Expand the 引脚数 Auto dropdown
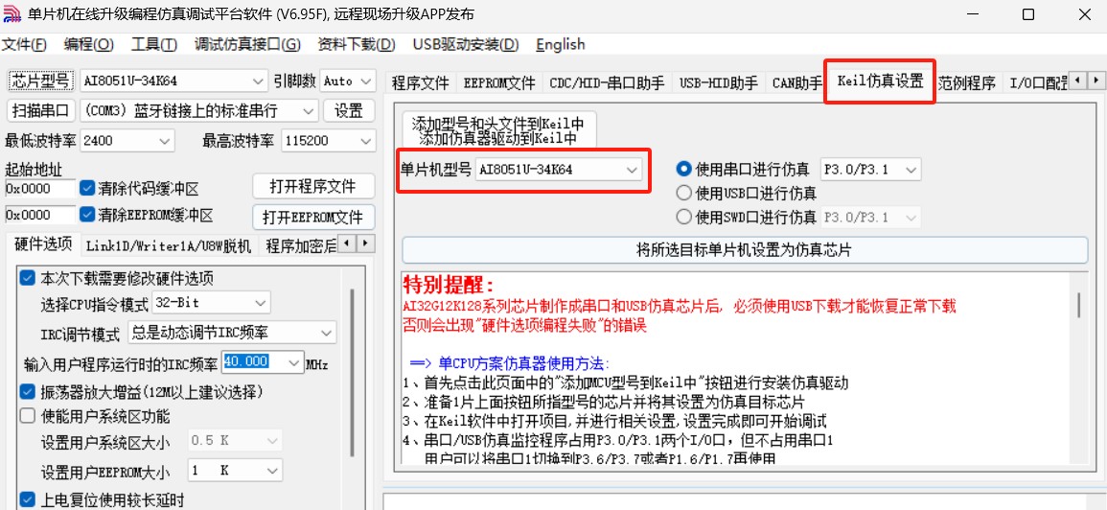The width and height of the screenshot is (1107, 510). coord(366,81)
